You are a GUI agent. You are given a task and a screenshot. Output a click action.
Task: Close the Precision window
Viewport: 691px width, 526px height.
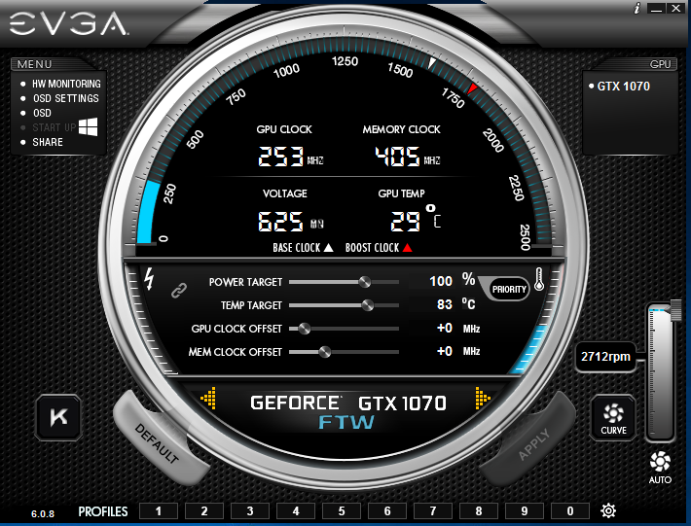[x=675, y=9]
